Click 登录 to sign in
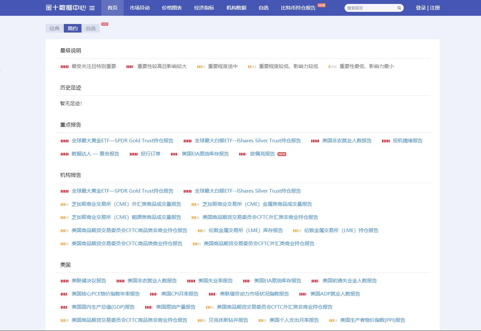Viewport: 481px width, 331px height. (421, 8)
